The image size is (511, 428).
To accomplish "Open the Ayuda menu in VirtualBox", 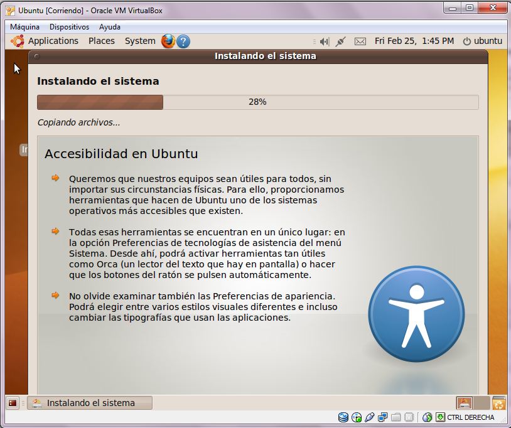I will tap(110, 27).
